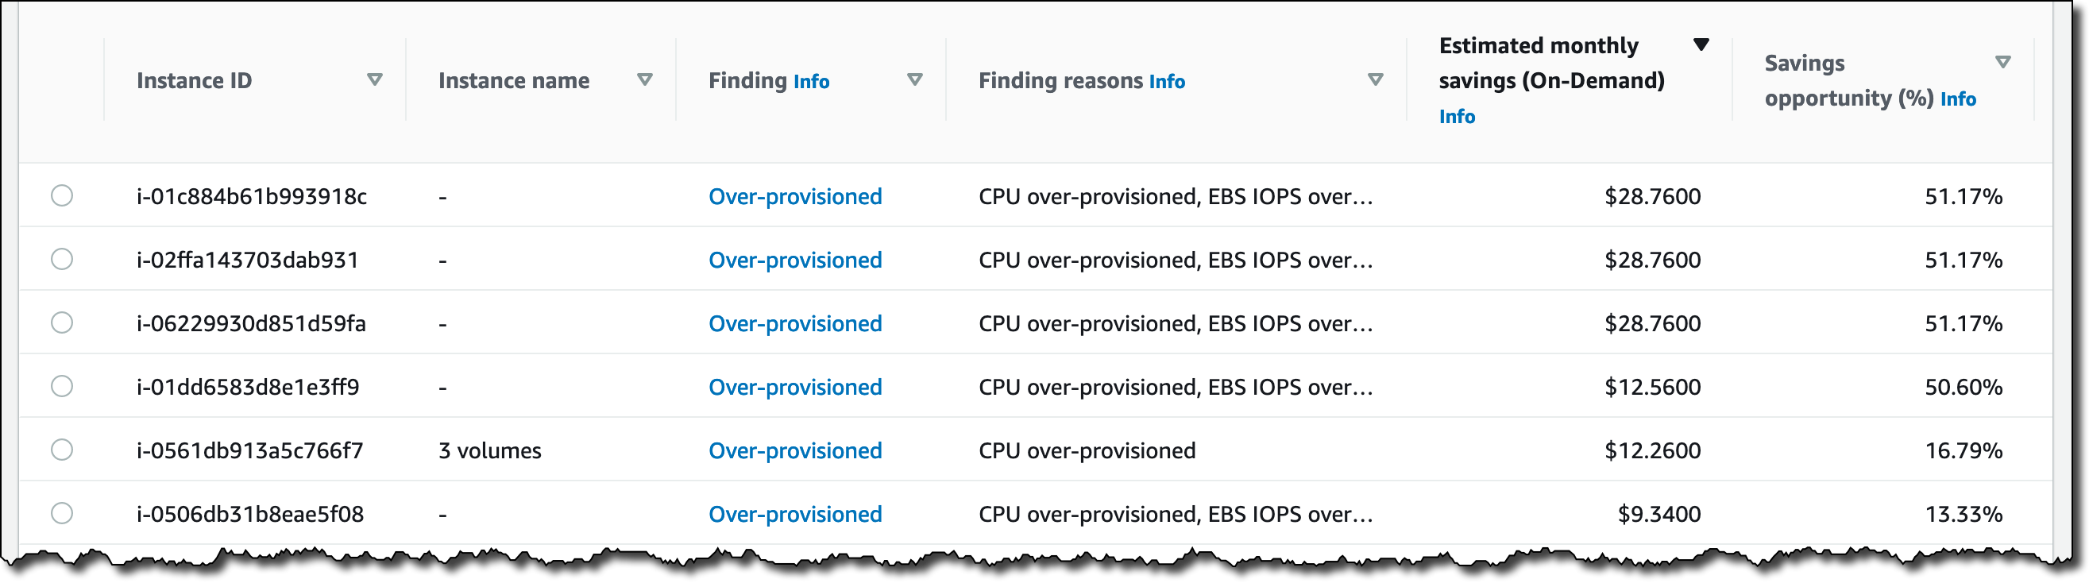The width and height of the screenshot is (2089, 583).
Task: Select instance i-02ffa143703dab931 radio button
Action: [62, 260]
